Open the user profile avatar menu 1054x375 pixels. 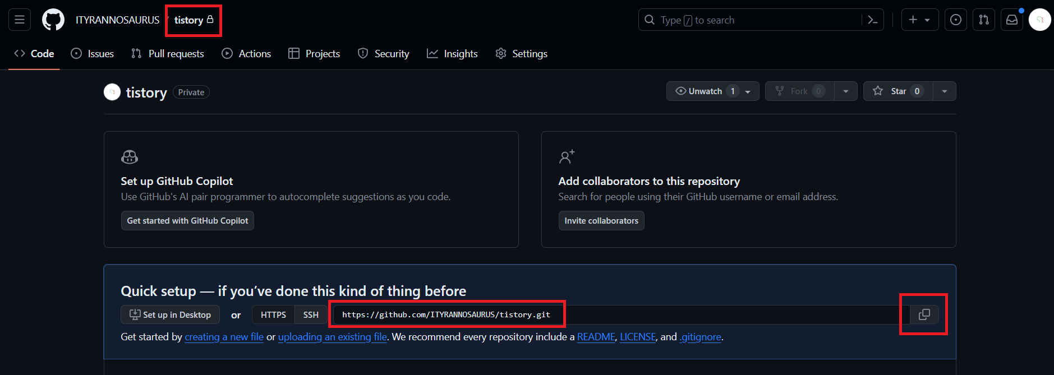coord(1040,20)
